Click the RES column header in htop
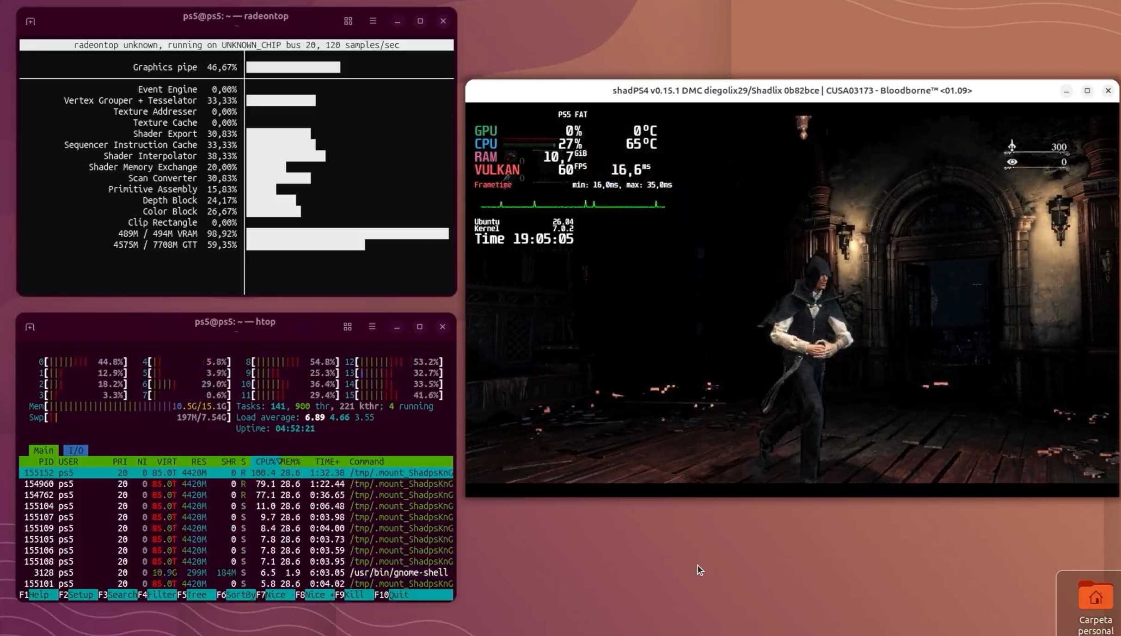 199,461
